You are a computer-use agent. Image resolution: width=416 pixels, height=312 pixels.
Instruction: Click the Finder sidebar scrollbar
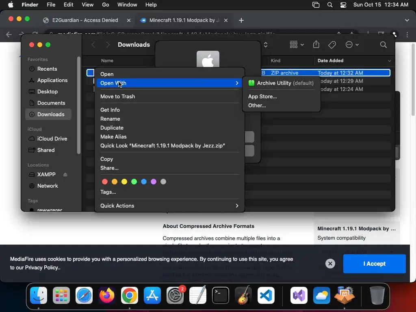click(x=78, y=105)
